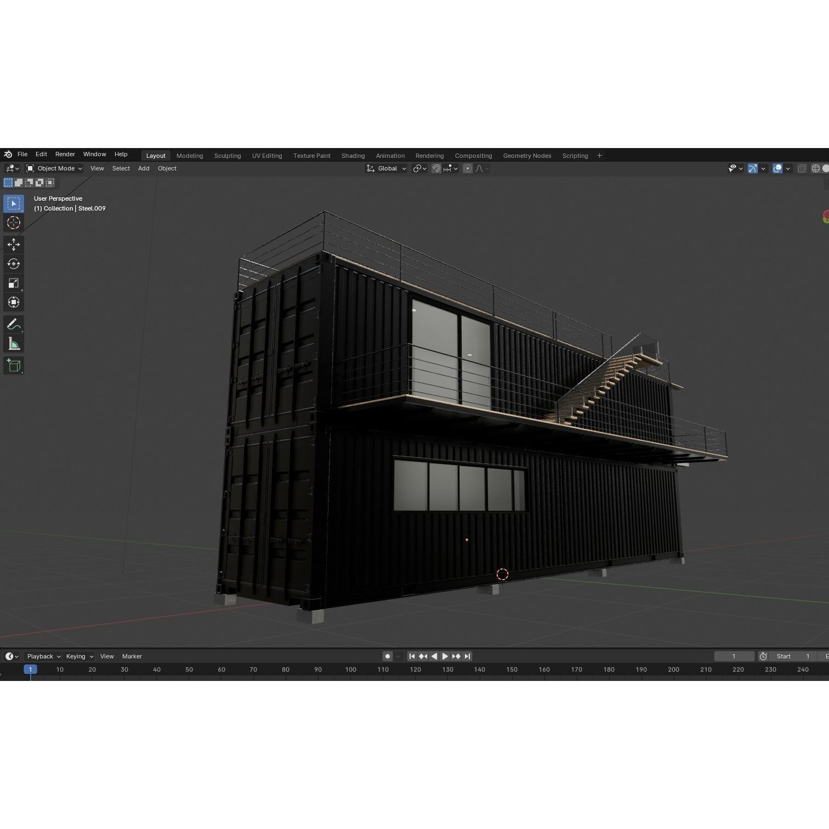This screenshot has width=829, height=829.
Task: Click frame 100 on the timeline ruler
Action: [x=350, y=669]
